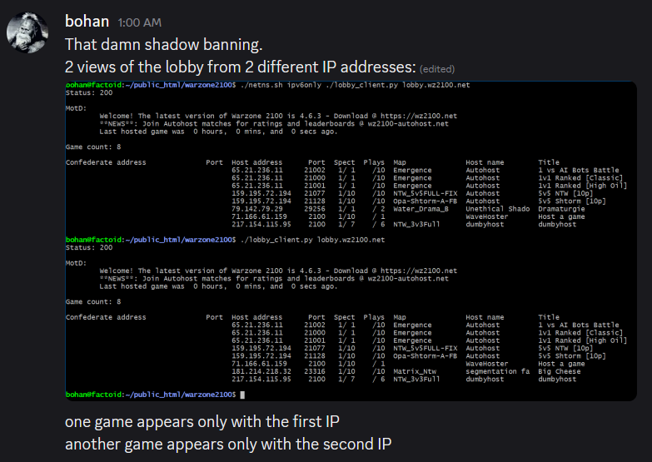Click the "Dramaturgie" game title
The height and width of the screenshot is (462, 652).
coord(561,209)
